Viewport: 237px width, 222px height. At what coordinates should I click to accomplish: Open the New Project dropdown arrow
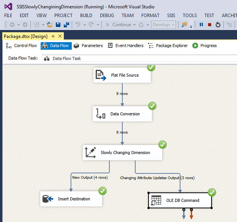(x=43, y=25)
